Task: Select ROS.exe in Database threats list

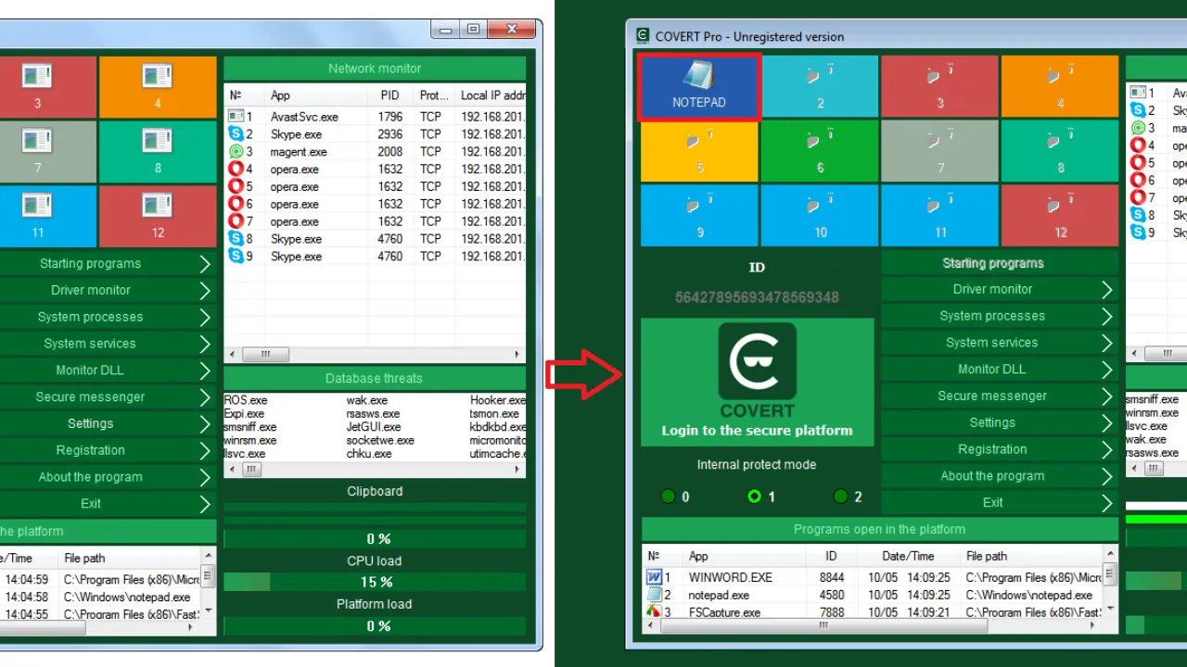Action: 246,400
